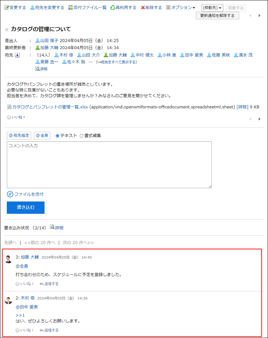Open recipient 斎藤 浩一
Image resolution: width=268 pixels, height=338 pixels.
[x=47, y=62]
